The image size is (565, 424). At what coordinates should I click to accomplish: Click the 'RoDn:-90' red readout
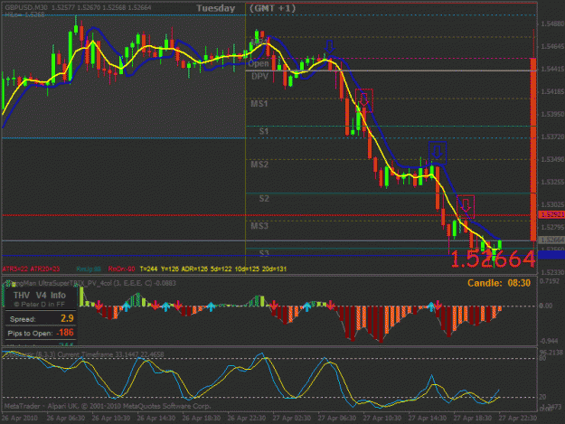[121, 269]
